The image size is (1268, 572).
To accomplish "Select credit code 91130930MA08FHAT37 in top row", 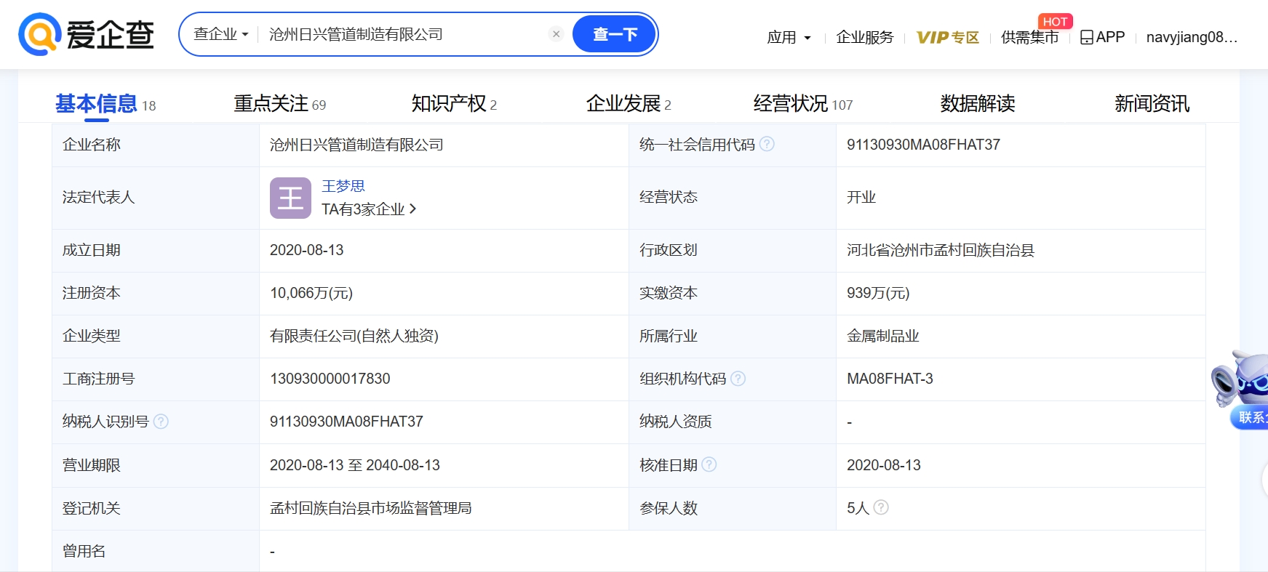I will coord(923,145).
